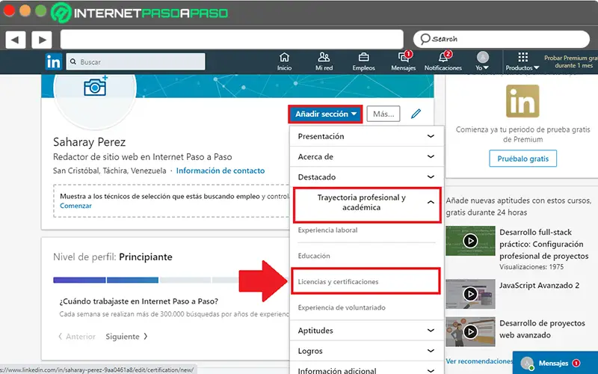Click the browser address bar
598x374 pixels.
232,40
